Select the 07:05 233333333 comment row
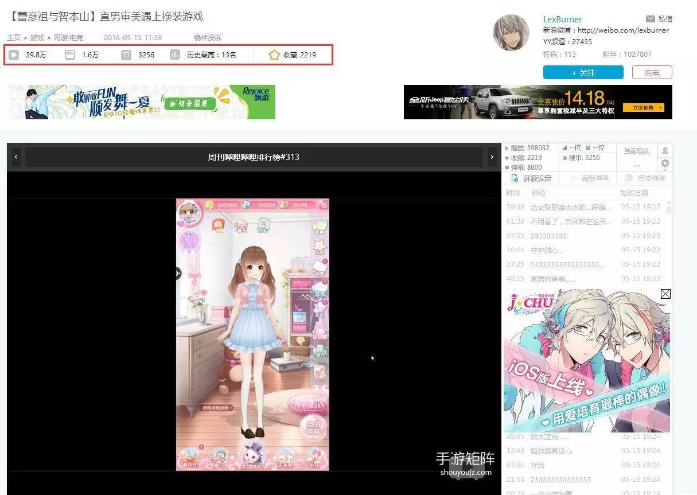Image resolution: width=697 pixels, height=495 pixels. (583, 236)
